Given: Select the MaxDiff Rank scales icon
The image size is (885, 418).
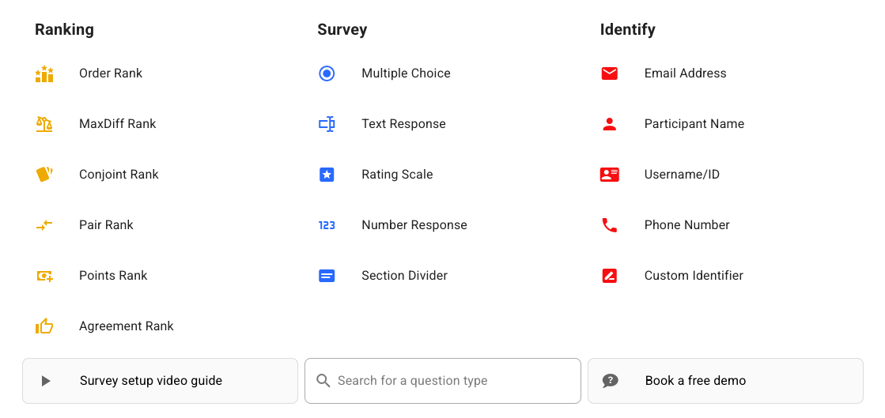Looking at the screenshot, I should click(x=44, y=124).
